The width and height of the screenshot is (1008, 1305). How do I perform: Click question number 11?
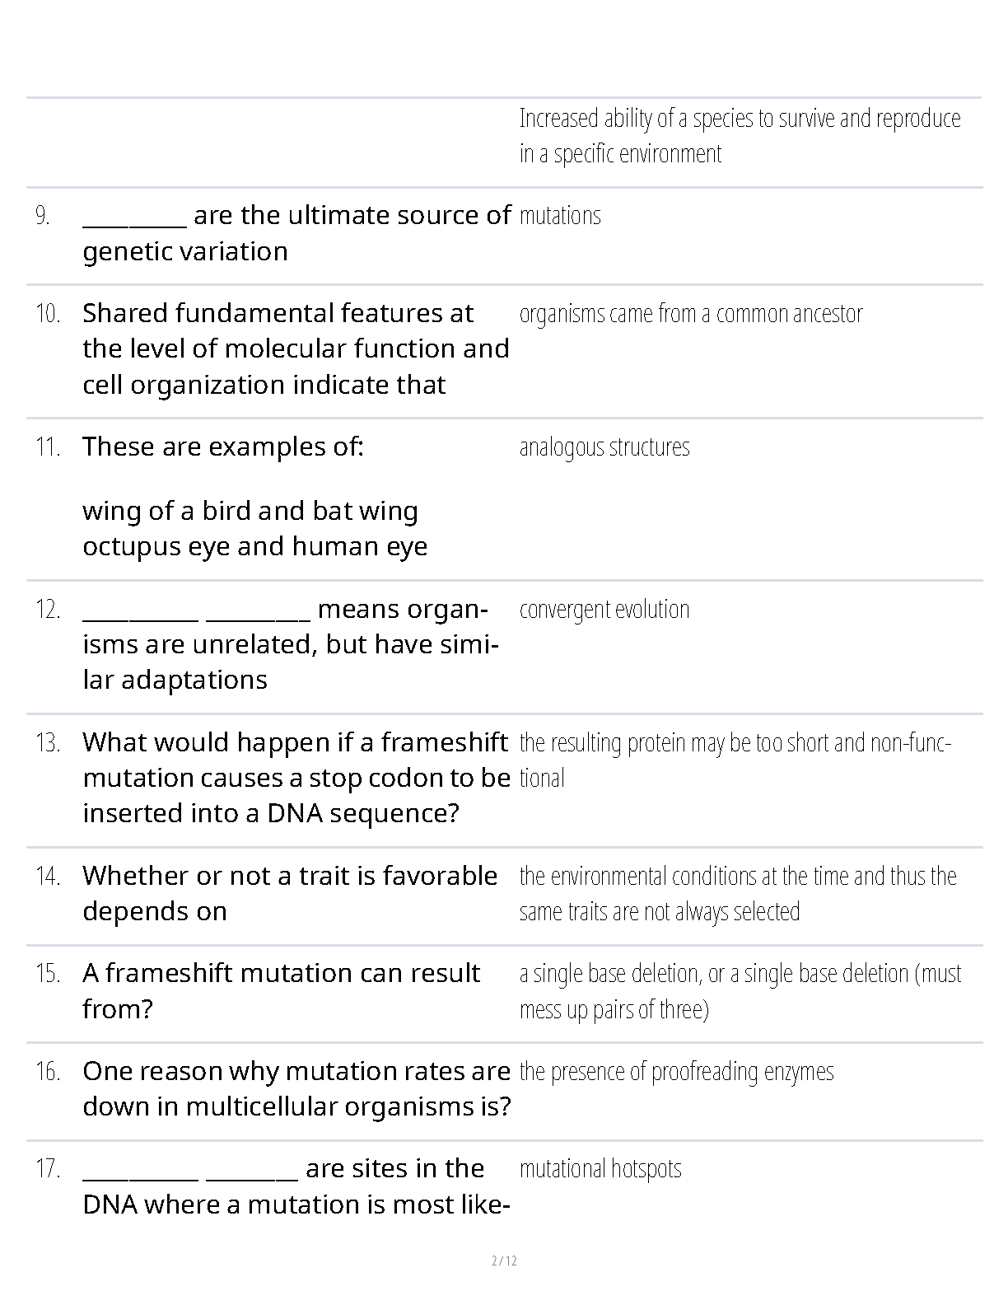coord(48,447)
